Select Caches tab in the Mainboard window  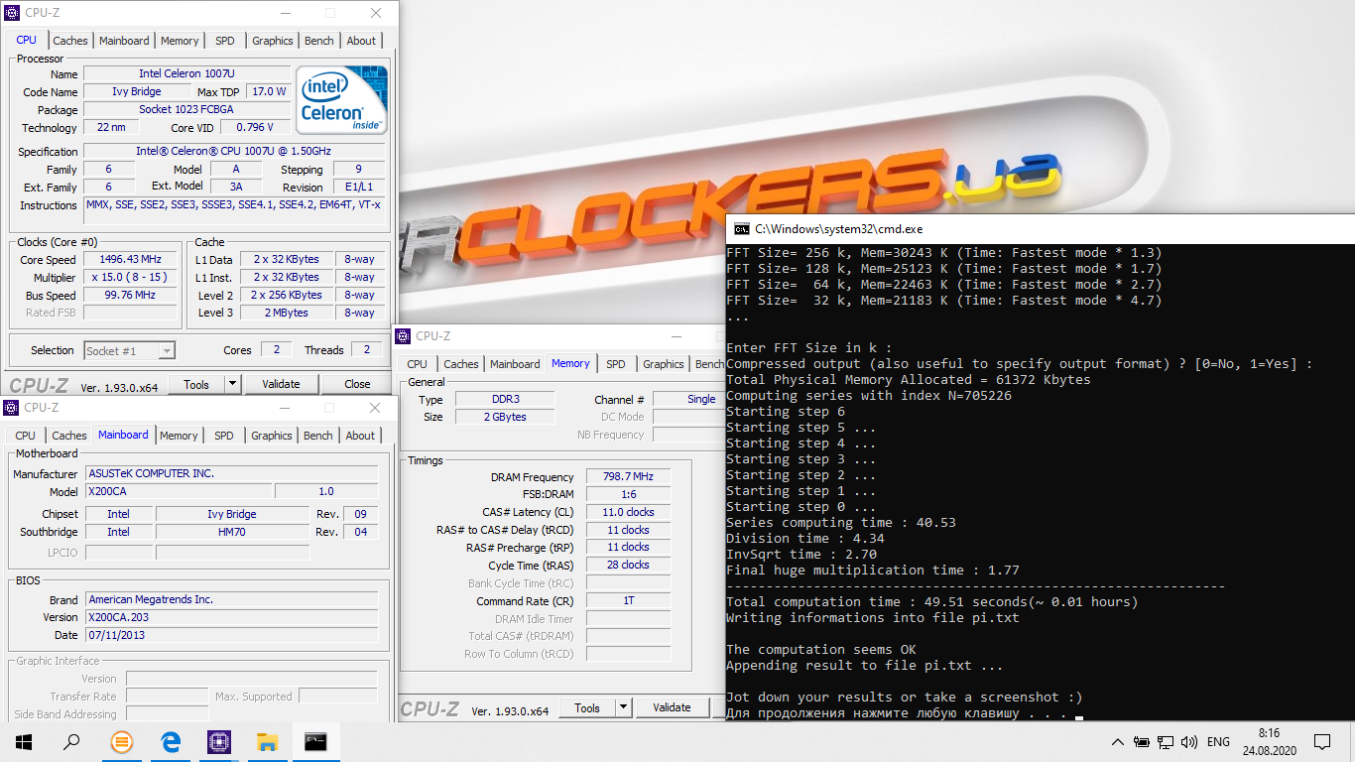pos(69,436)
